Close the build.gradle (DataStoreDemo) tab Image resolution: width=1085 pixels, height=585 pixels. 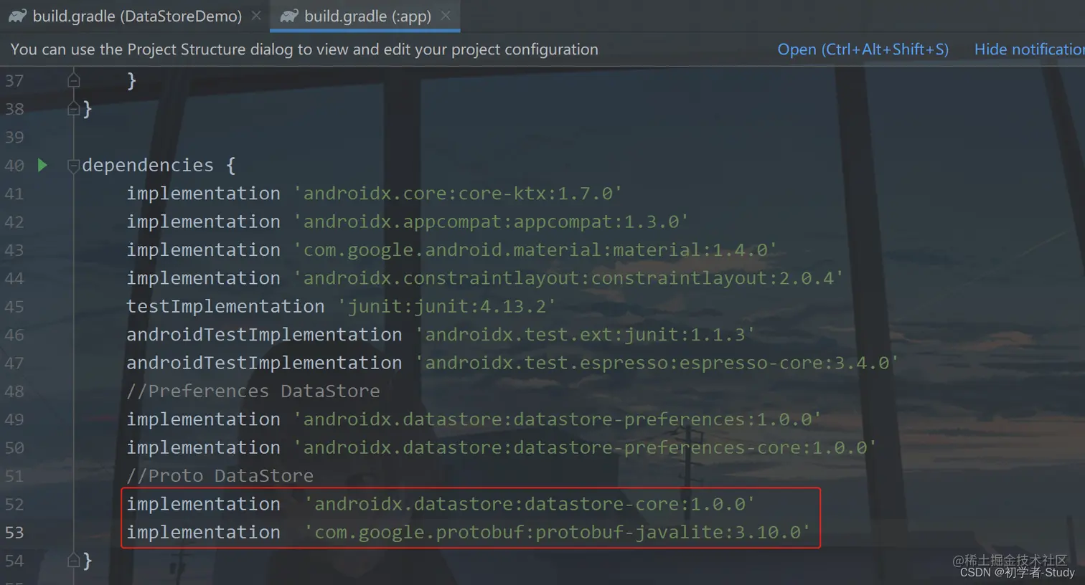pyautogui.click(x=256, y=15)
